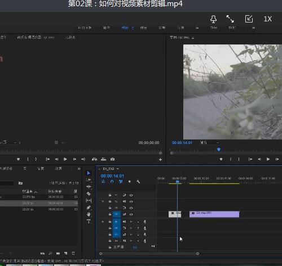Add a marker in the timeline header

point(129,182)
